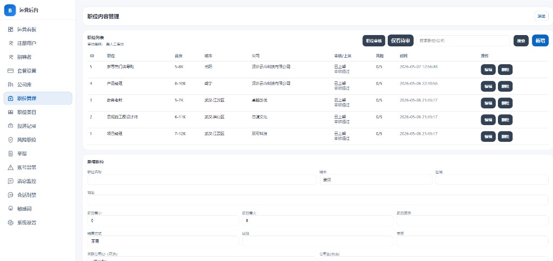Image resolution: width=553 pixels, height=261 pixels.
Task: Click the 2026-05-07 12:56:48 timestamp
Action: tap(419, 66)
